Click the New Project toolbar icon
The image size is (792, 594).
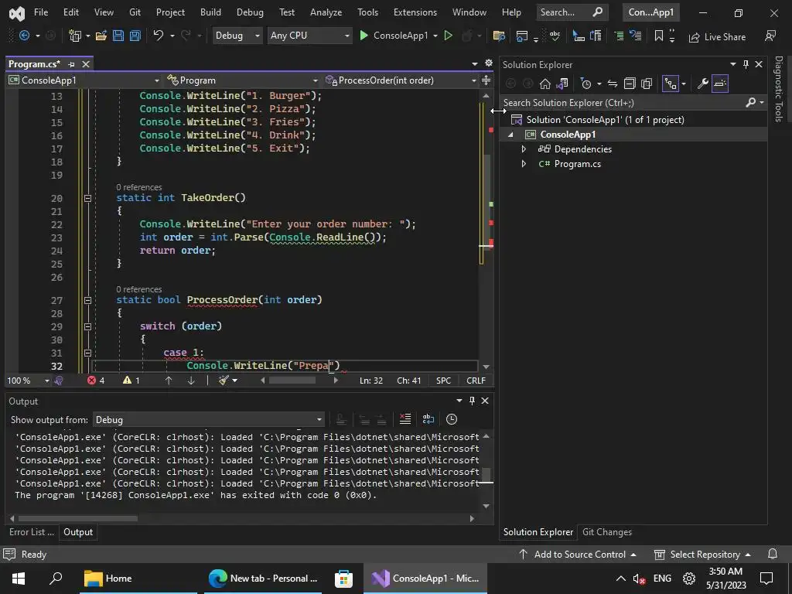[x=75, y=36]
